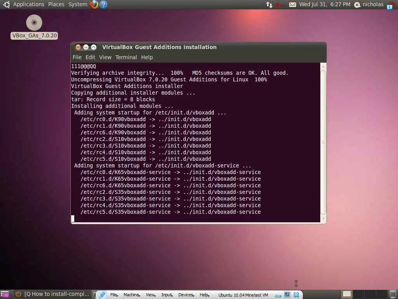Click the chat status bubble beside nicholas
This screenshot has width=398, height=299.
coord(357,5)
